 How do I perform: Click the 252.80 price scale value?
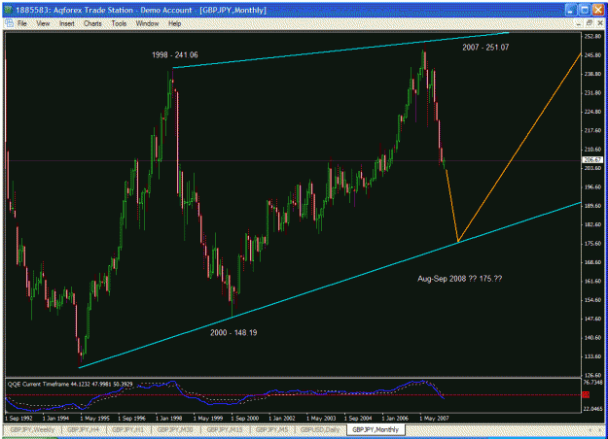[592, 36]
